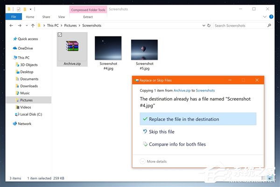This screenshot has width=280, height=187.
Task: Click the Search Screenshots field
Action: (240, 26)
